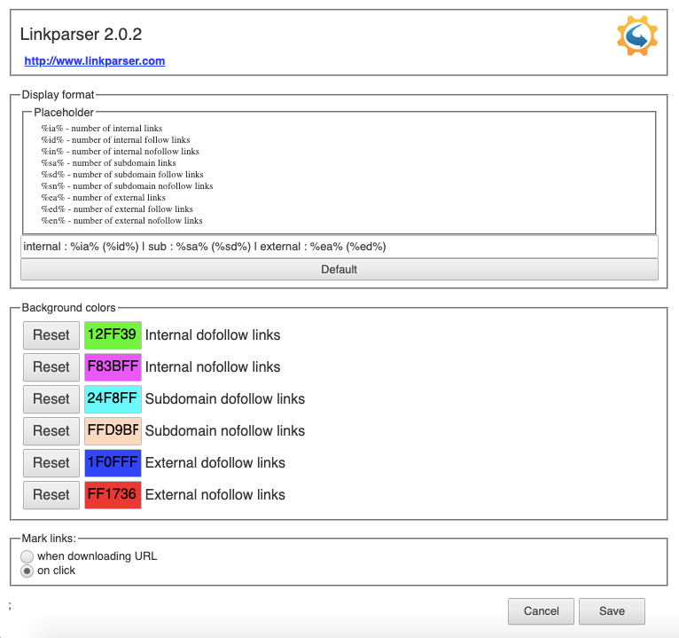Click the Default button
Viewport: 679px width, 638px height.
click(339, 270)
